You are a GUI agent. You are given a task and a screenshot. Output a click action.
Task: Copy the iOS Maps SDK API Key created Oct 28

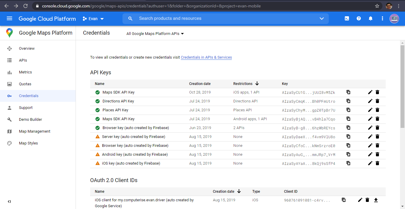(x=348, y=92)
